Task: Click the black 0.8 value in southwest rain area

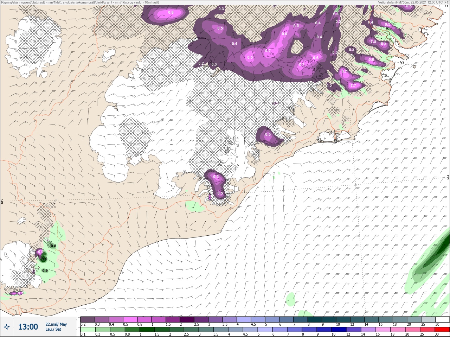Action: pyautogui.click(x=53, y=246)
